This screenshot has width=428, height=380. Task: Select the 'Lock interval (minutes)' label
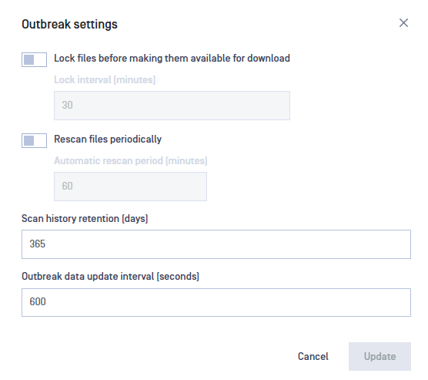105,80
